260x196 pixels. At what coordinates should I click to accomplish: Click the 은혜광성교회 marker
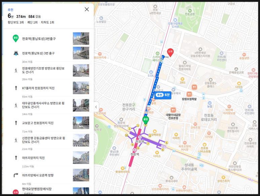(x=236, y=69)
